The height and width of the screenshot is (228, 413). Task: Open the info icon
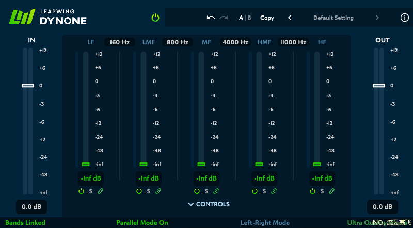click(405, 18)
